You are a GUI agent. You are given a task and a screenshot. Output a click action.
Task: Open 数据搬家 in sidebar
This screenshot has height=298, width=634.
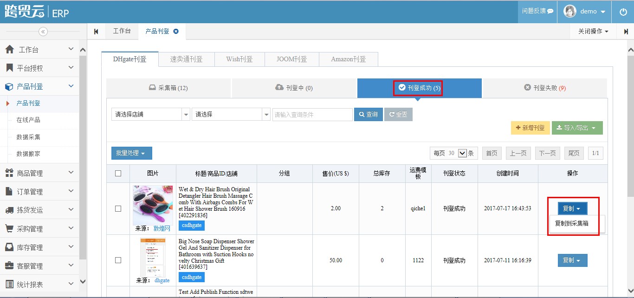tap(28, 154)
